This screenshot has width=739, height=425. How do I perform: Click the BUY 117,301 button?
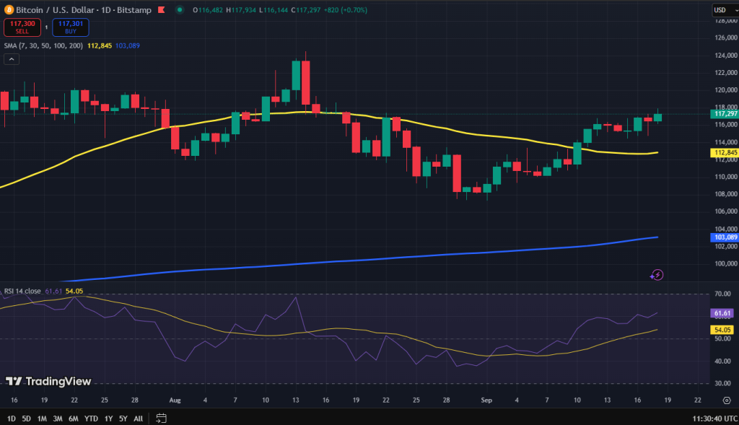coord(71,27)
